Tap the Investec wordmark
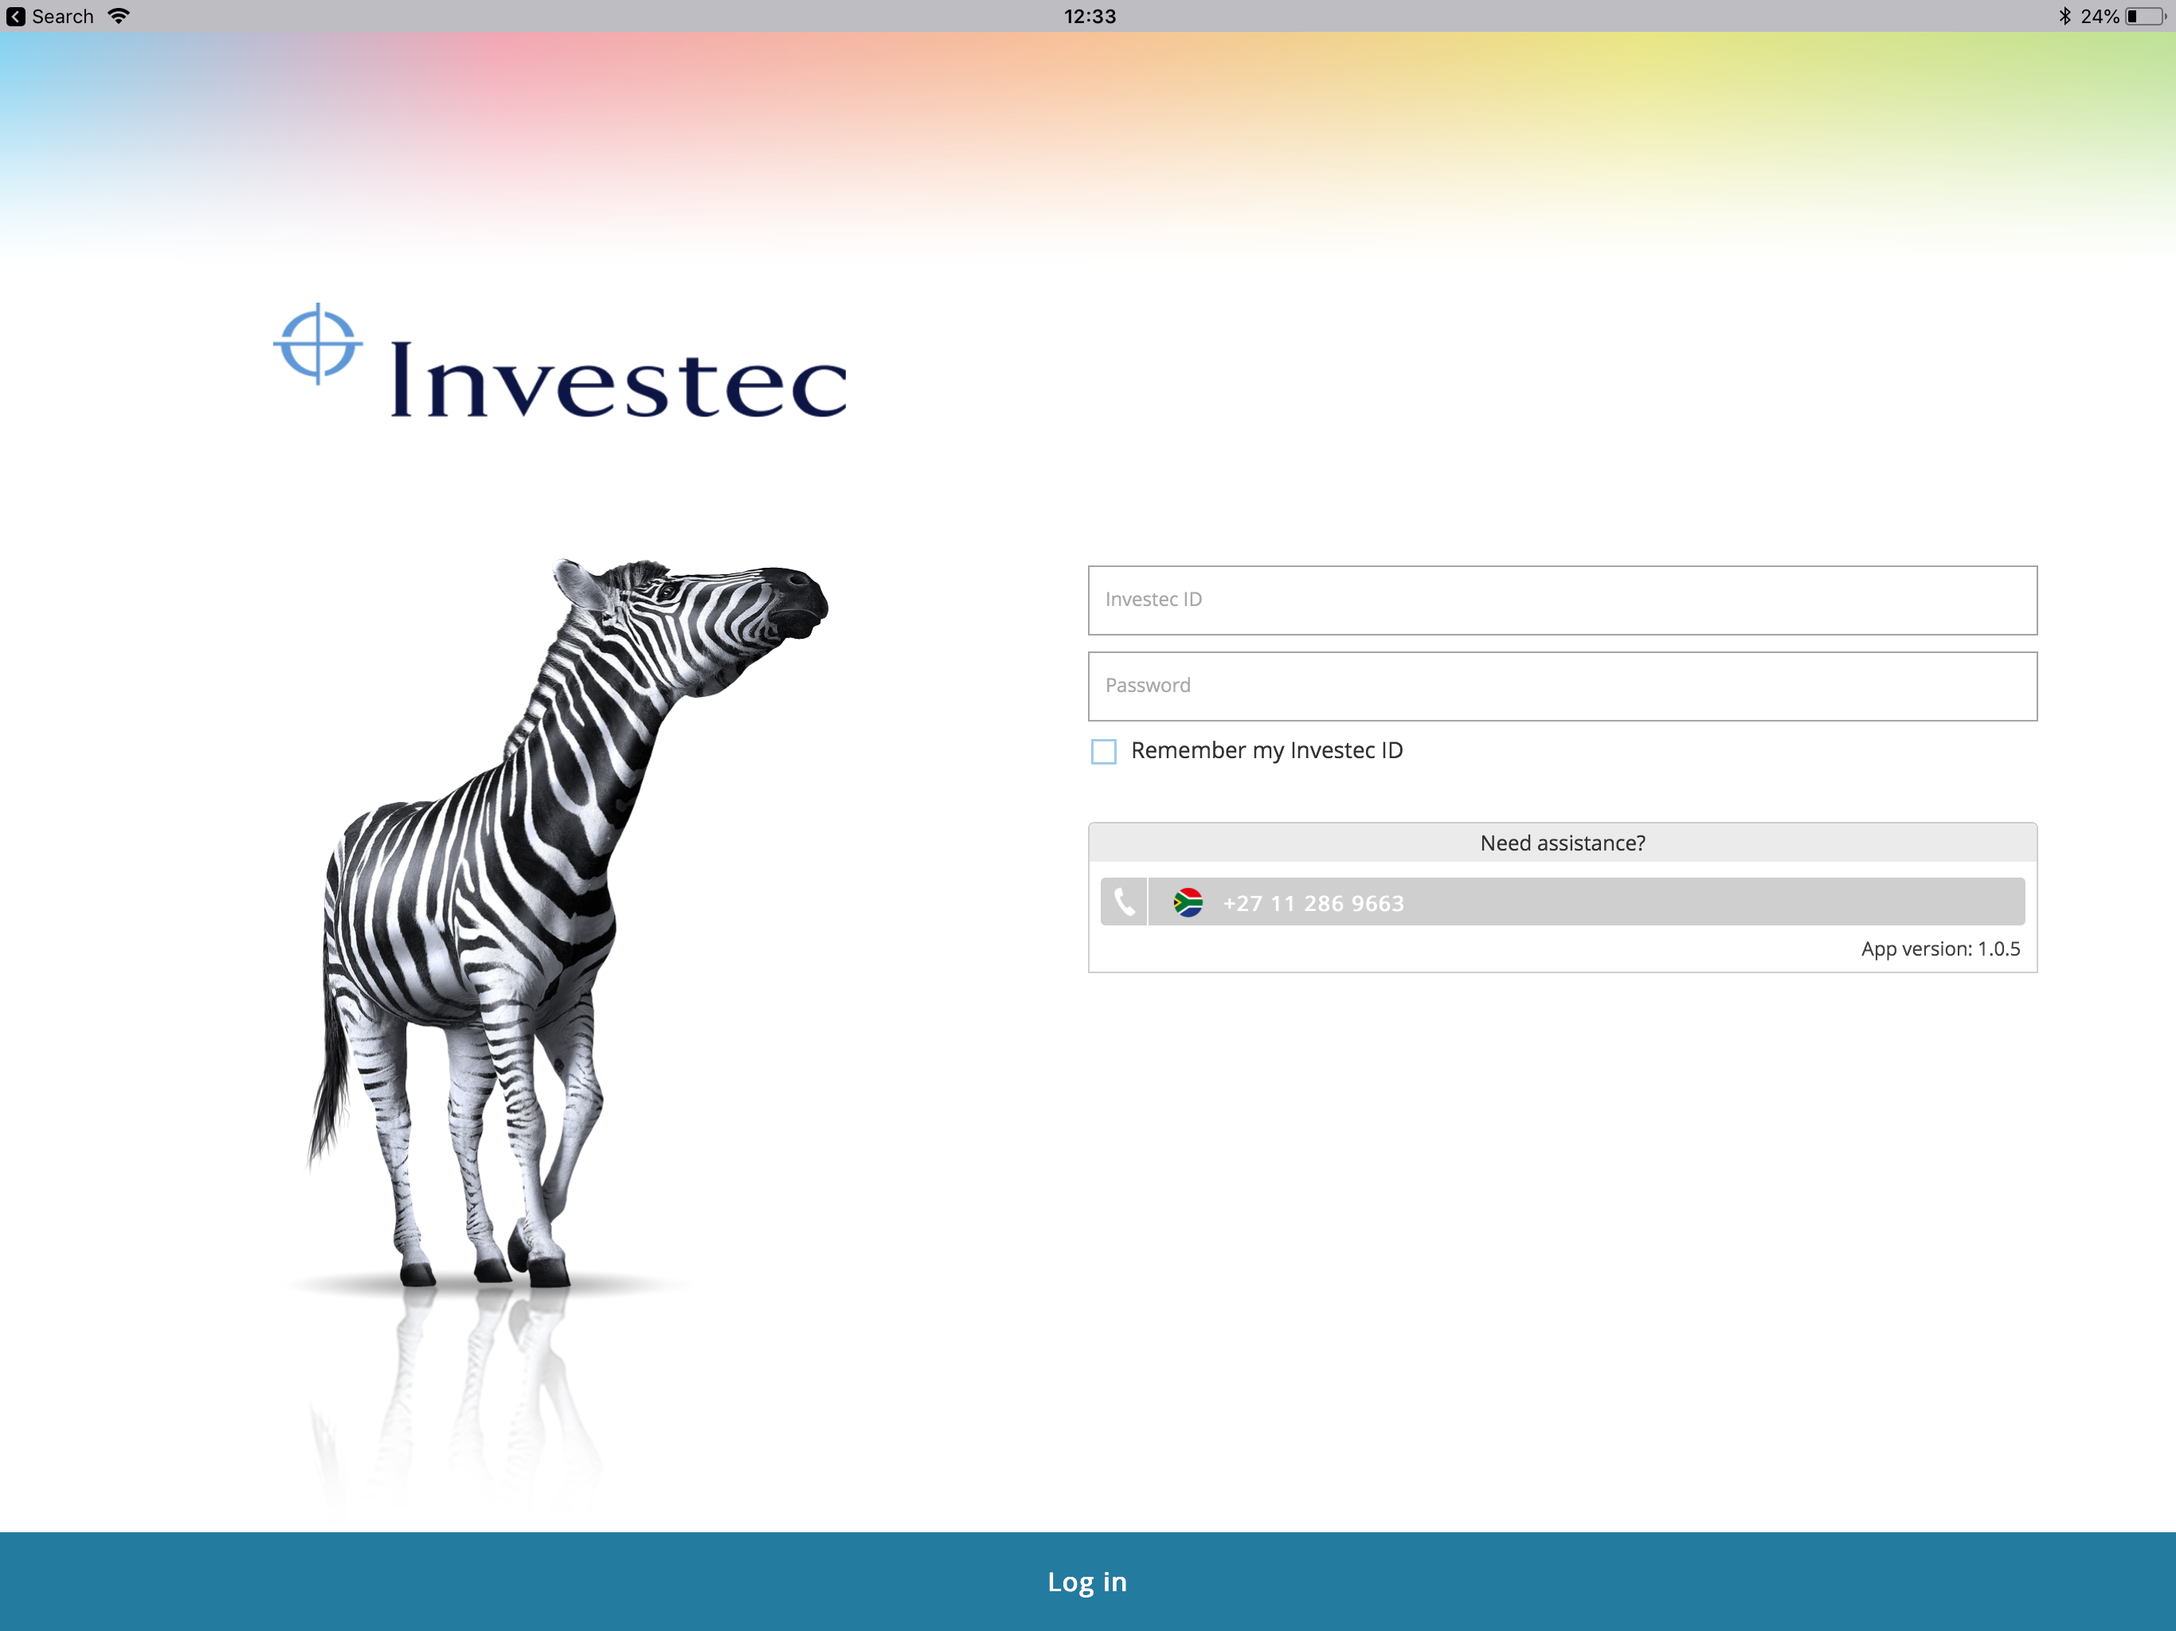The width and height of the screenshot is (2176, 1631). [619, 381]
